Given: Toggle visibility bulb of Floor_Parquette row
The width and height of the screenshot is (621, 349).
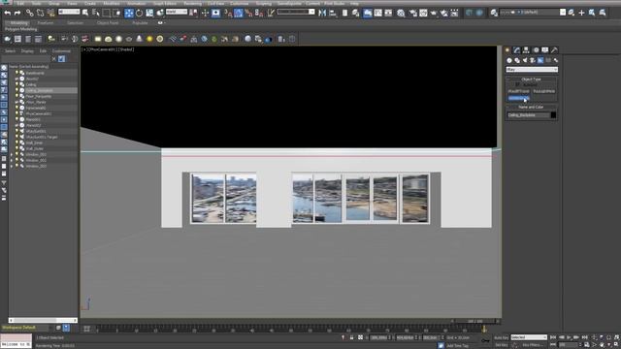Looking at the screenshot, I should pos(16,96).
